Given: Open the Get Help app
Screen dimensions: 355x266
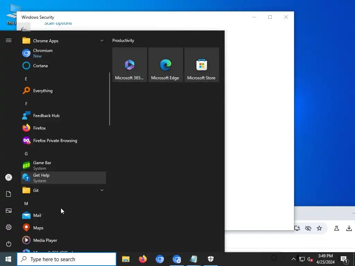Looking at the screenshot, I should [x=63, y=178].
